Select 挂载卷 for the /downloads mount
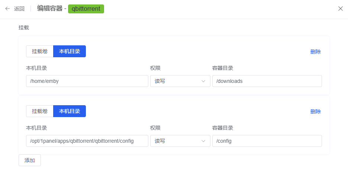This screenshot has height=171, width=348. pyautogui.click(x=40, y=51)
